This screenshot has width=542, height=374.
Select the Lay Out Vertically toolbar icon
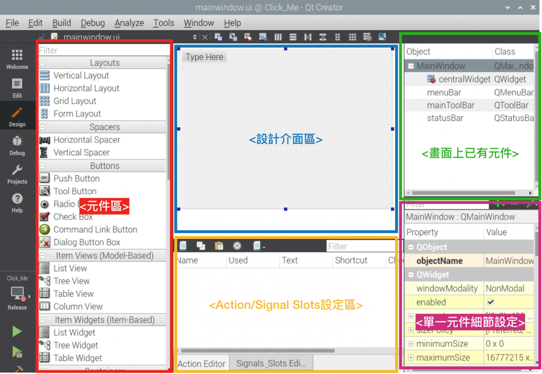click(x=293, y=36)
